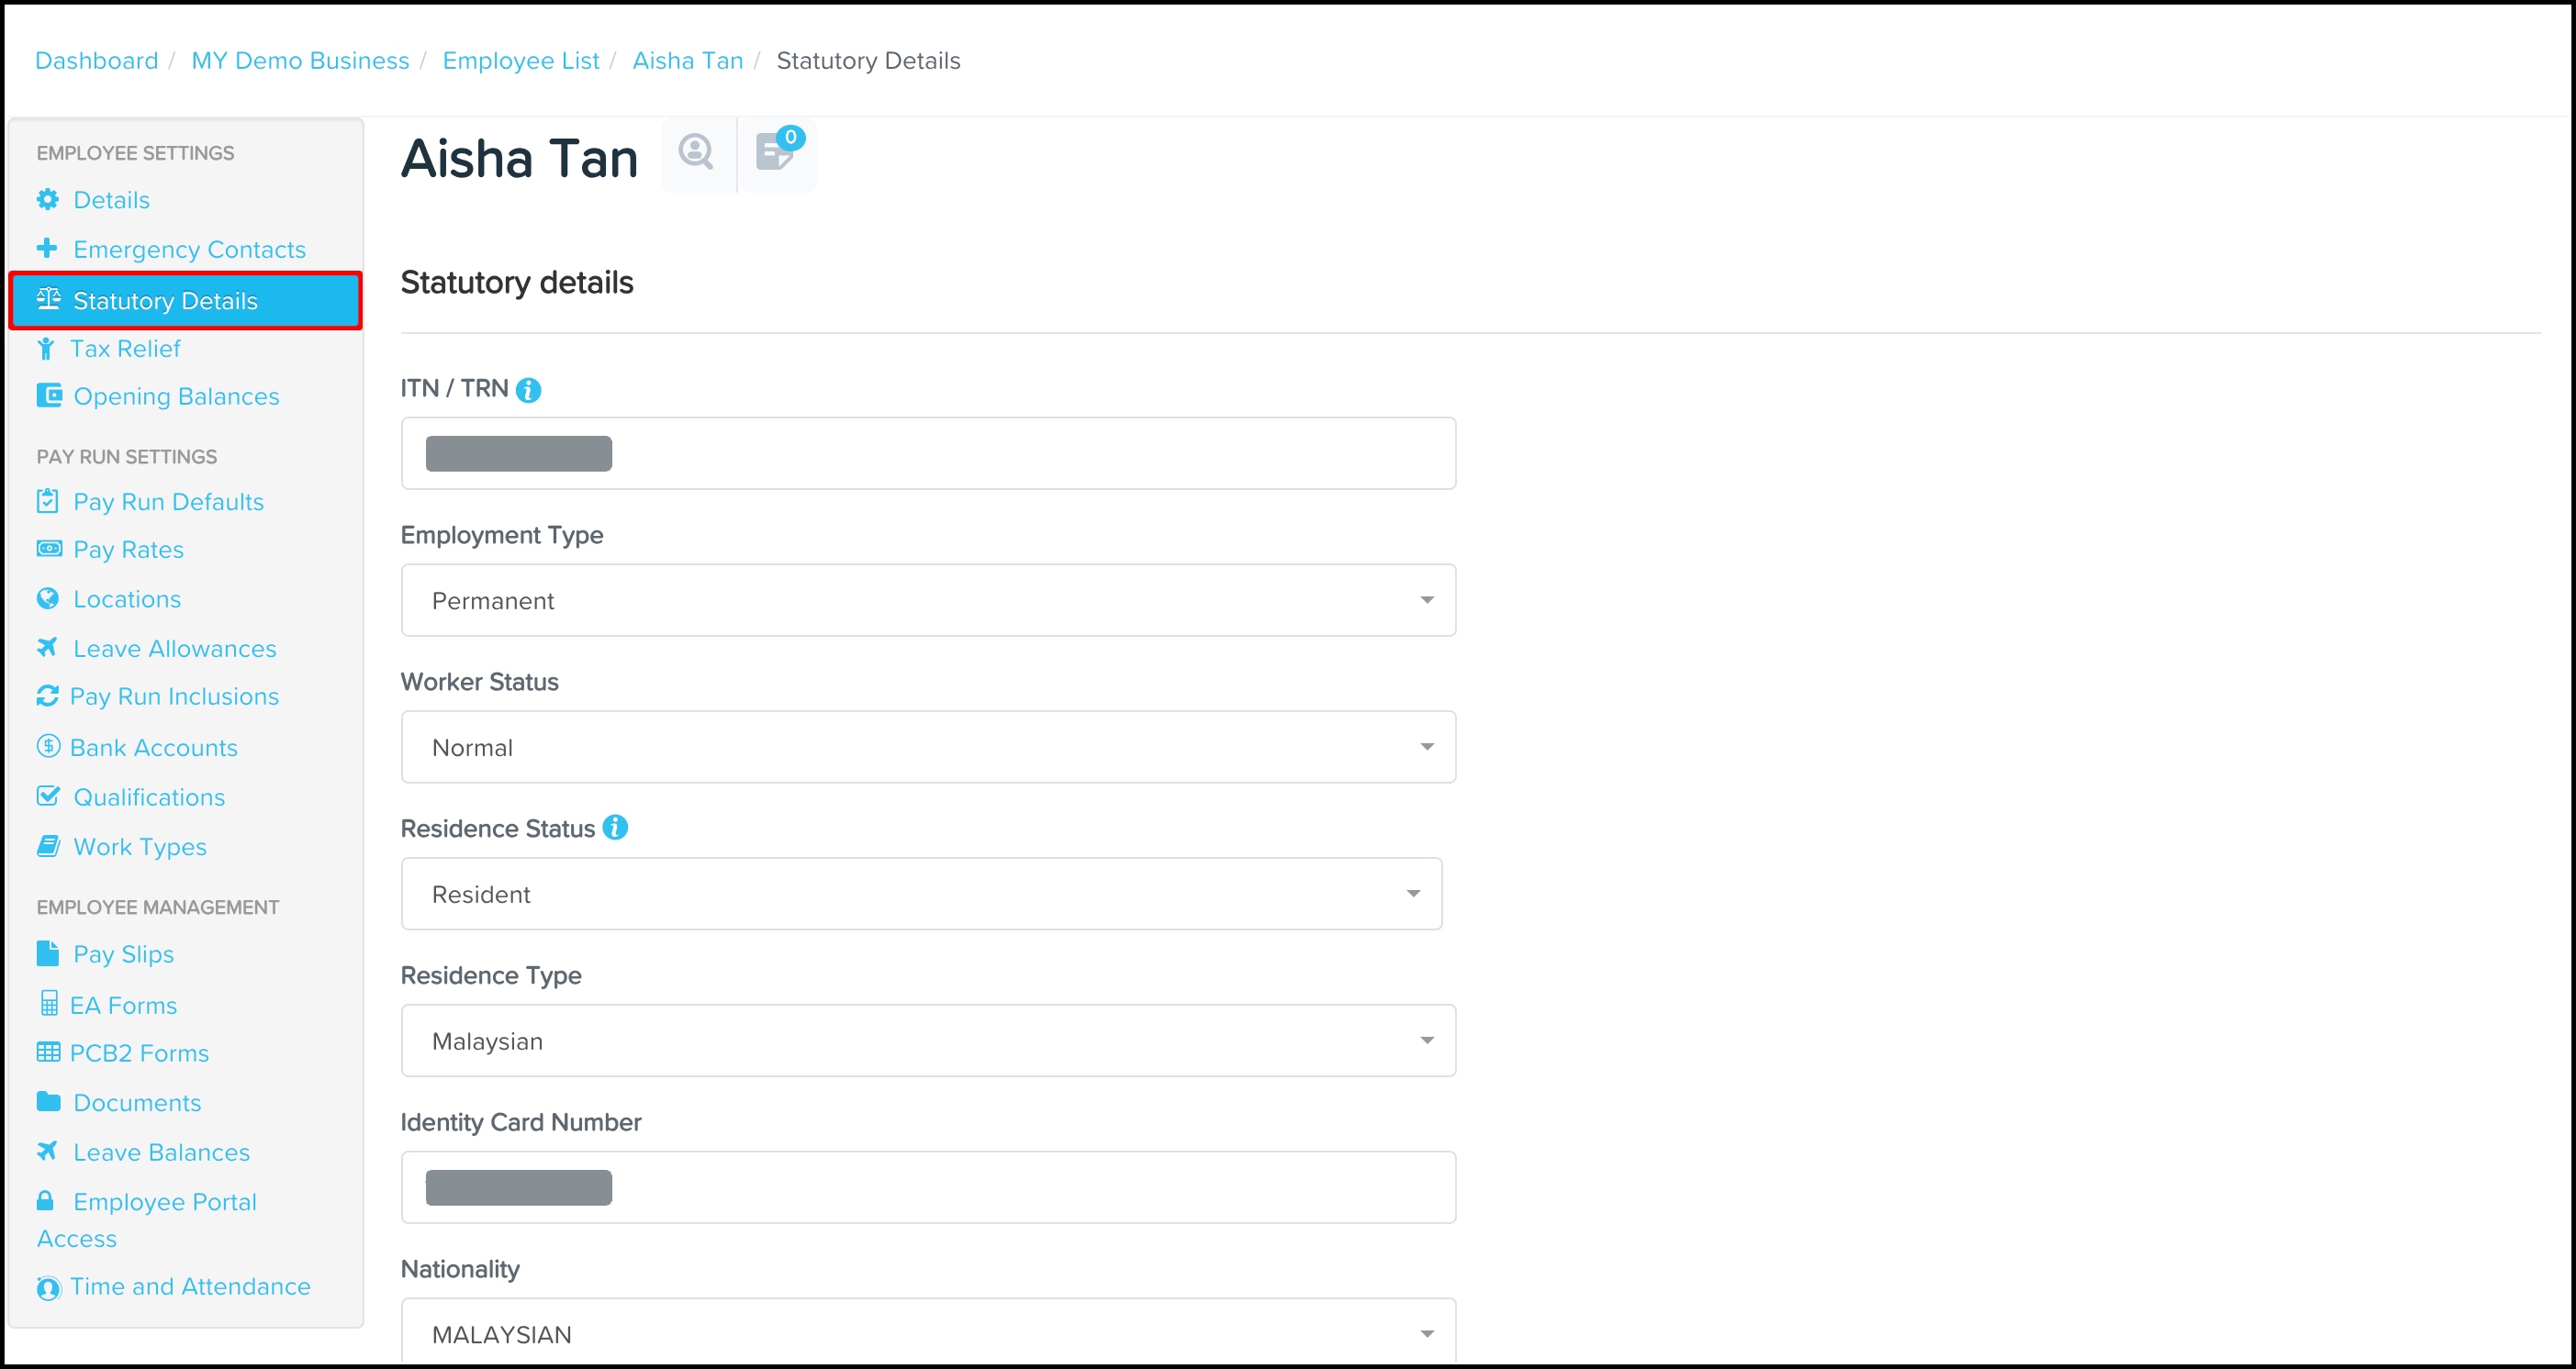Image resolution: width=2576 pixels, height=1369 pixels.
Task: Expand the Nationality dropdown
Action: (x=927, y=1333)
